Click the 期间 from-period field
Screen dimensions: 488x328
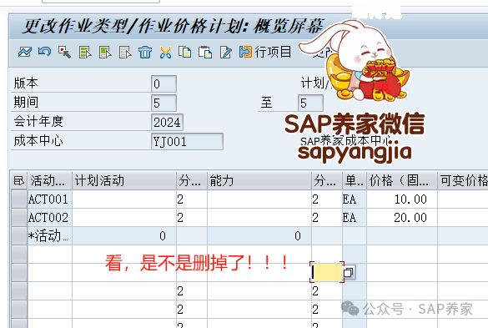(164, 103)
